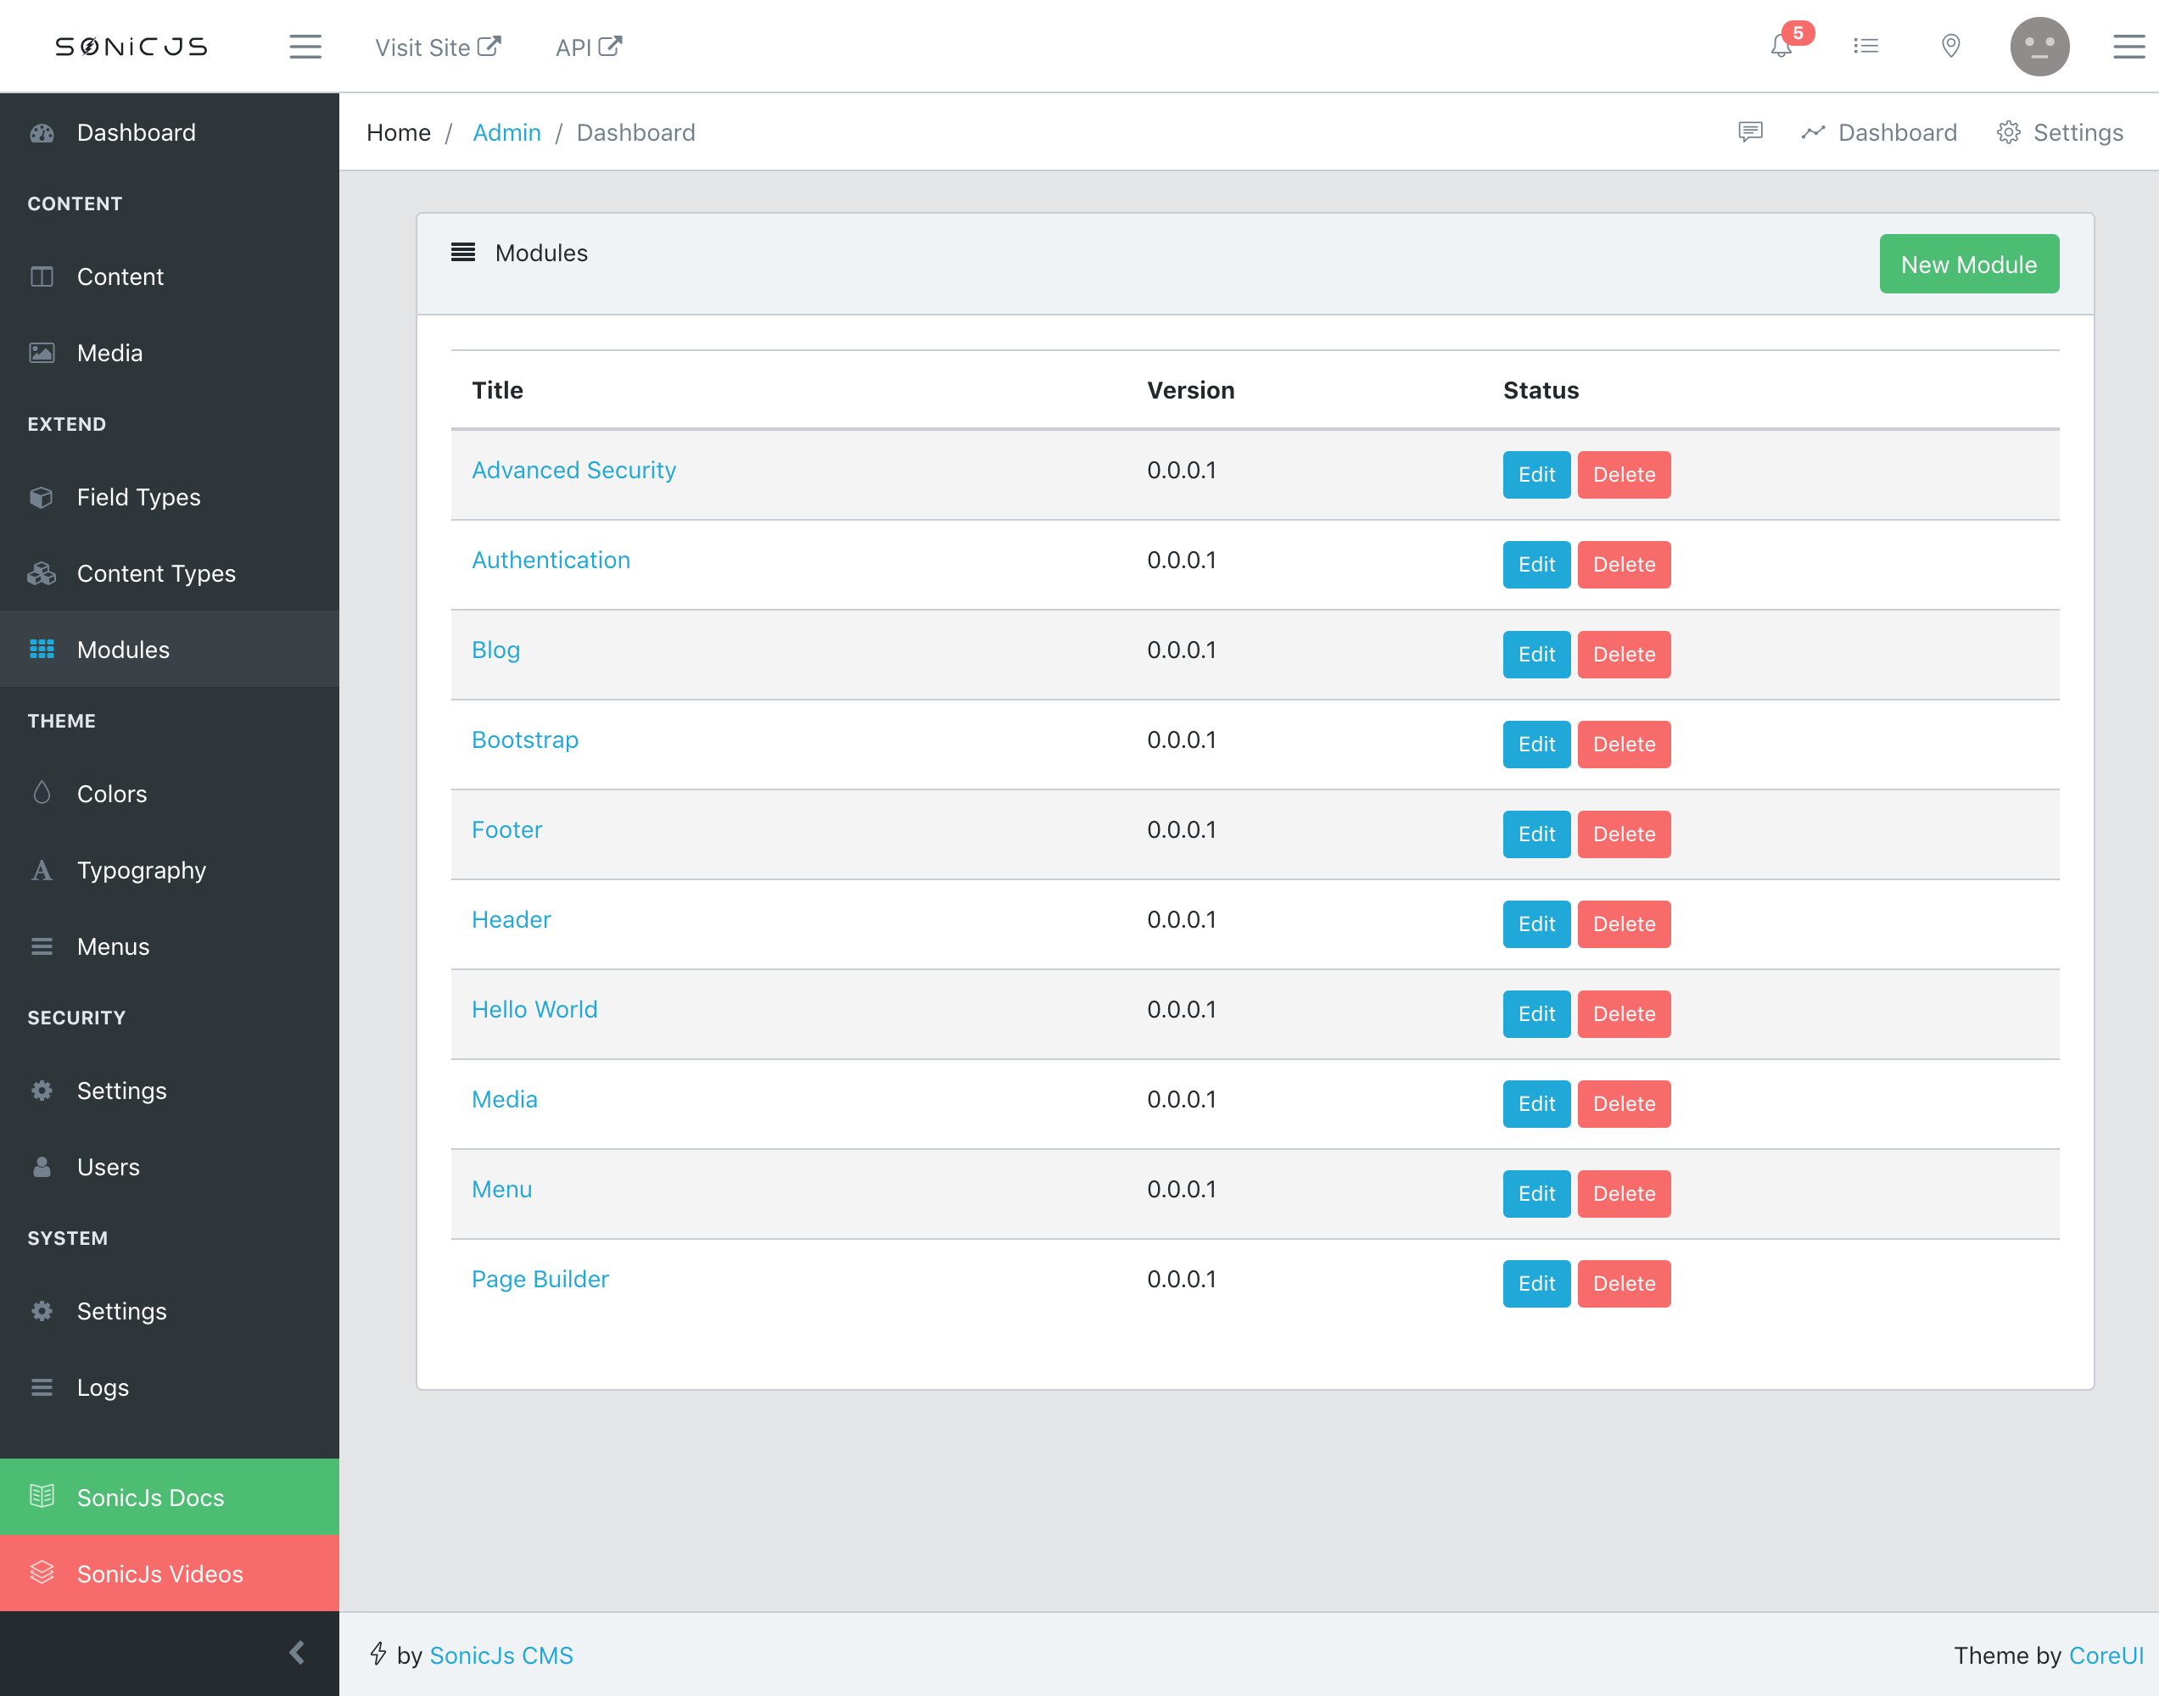Viewport: 2159px width, 1696px height.
Task: Create a New Module
Action: pos(1968,263)
